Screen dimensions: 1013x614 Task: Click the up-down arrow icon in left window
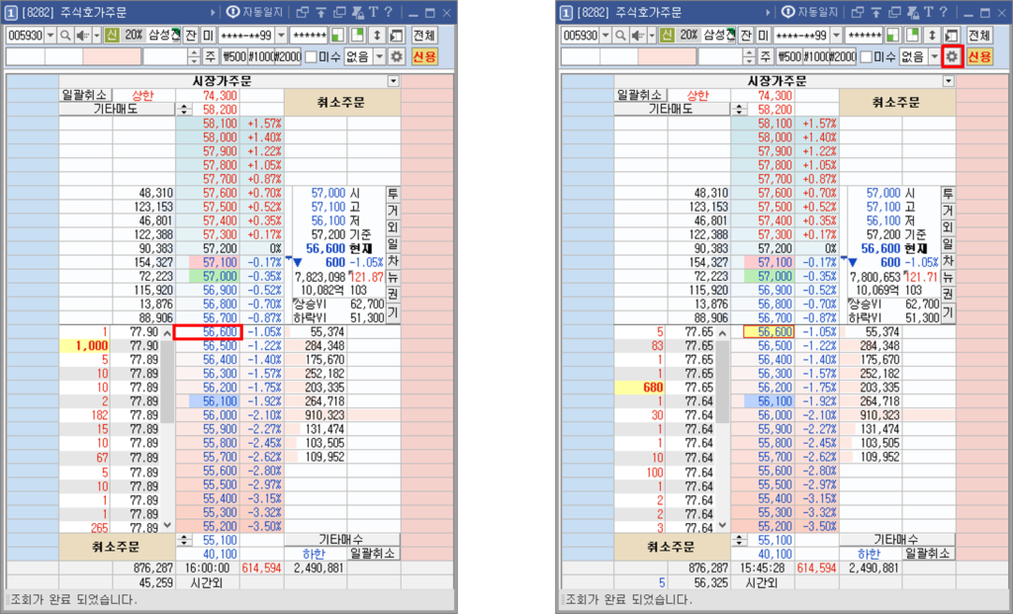click(x=377, y=36)
